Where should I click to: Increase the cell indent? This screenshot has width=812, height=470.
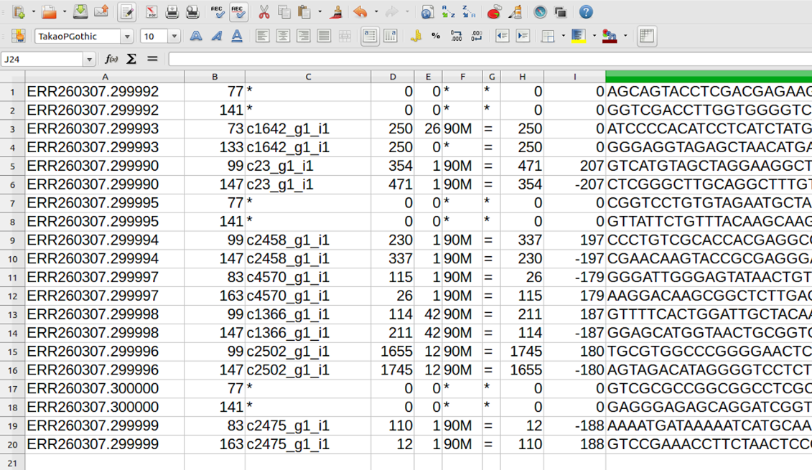coord(523,36)
